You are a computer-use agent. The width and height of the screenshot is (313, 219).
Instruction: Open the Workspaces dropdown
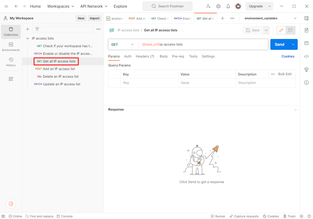61,6
